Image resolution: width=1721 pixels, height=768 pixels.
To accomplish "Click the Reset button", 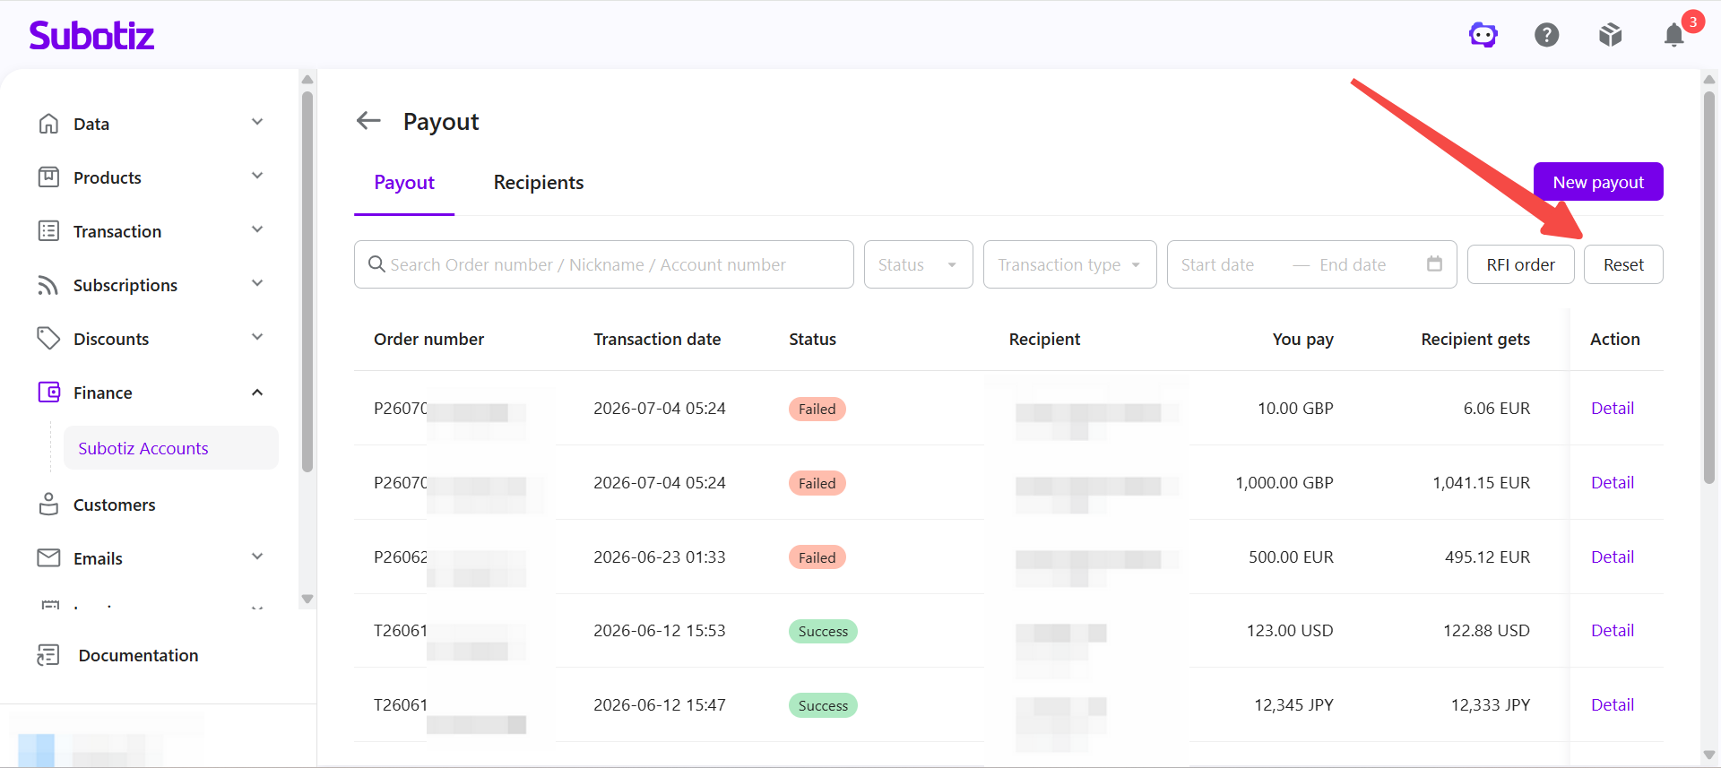I will pyautogui.click(x=1623, y=264).
